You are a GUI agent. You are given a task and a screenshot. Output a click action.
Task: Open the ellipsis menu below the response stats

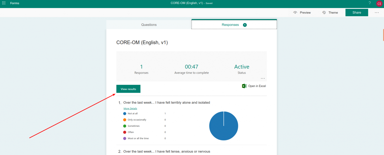point(262,78)
